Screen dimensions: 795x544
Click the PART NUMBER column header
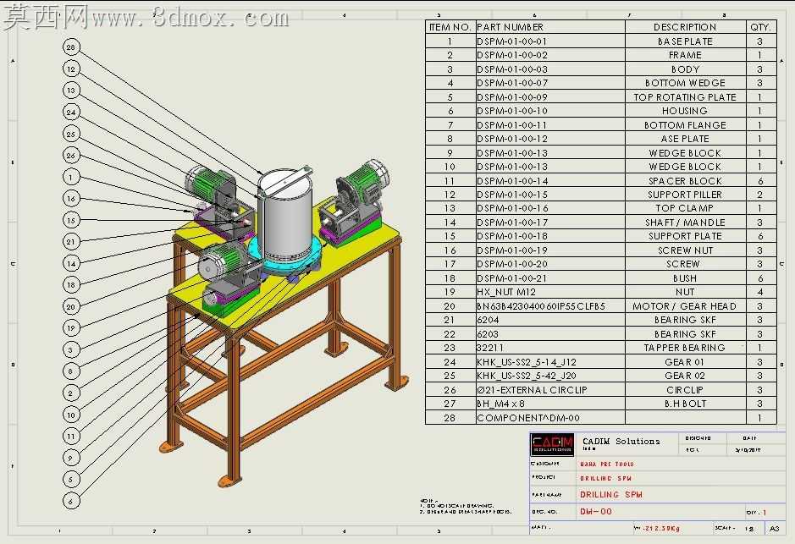(550, 27)
